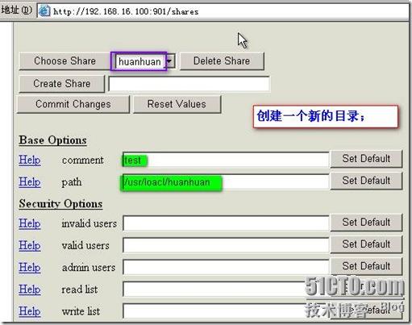The width and height of the screenshot is (412, 325).
Task: Click the write list input field
Action: [226, 311]
